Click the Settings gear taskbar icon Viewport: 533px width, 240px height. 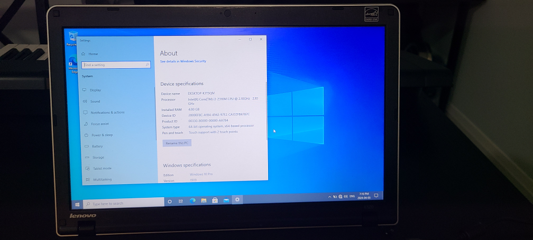point(237,199)
